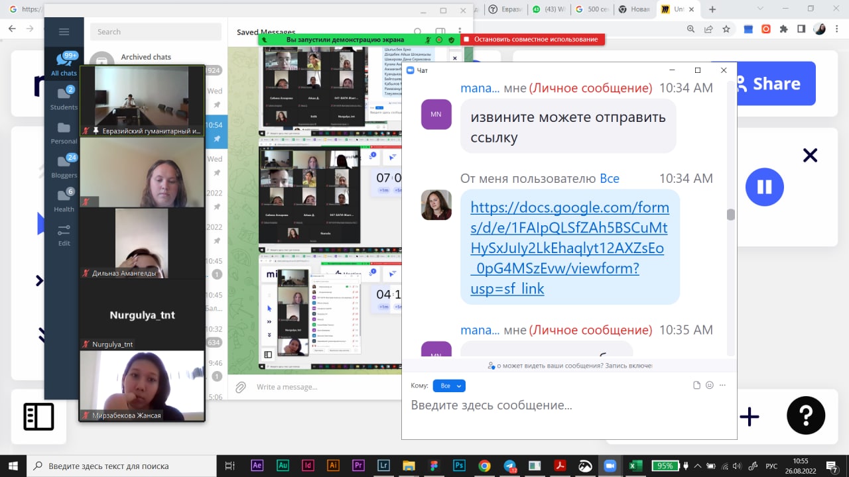Click the Zoom chat vertical scrollbar
Viewport: 849px width, 477px height.
click(x=731, y=215)
